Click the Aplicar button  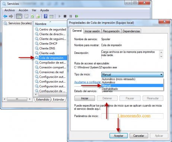pyautogui.click(x=159, y=136)
